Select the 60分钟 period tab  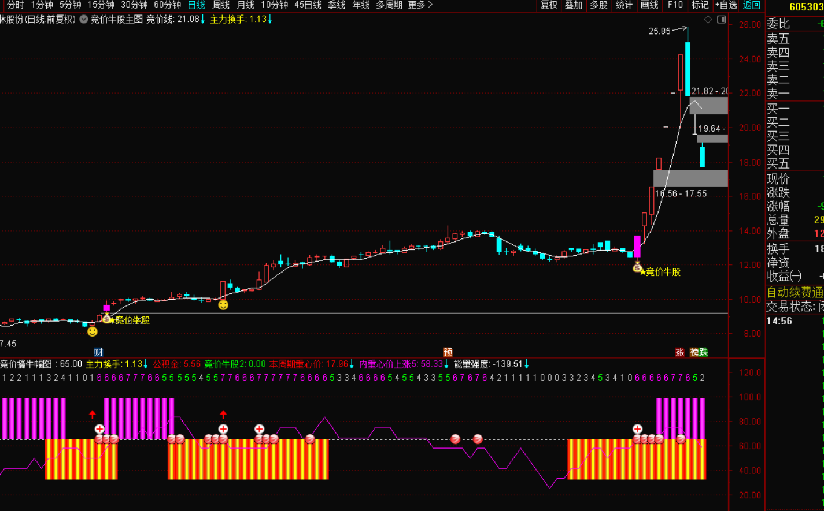tap(167, 5)
